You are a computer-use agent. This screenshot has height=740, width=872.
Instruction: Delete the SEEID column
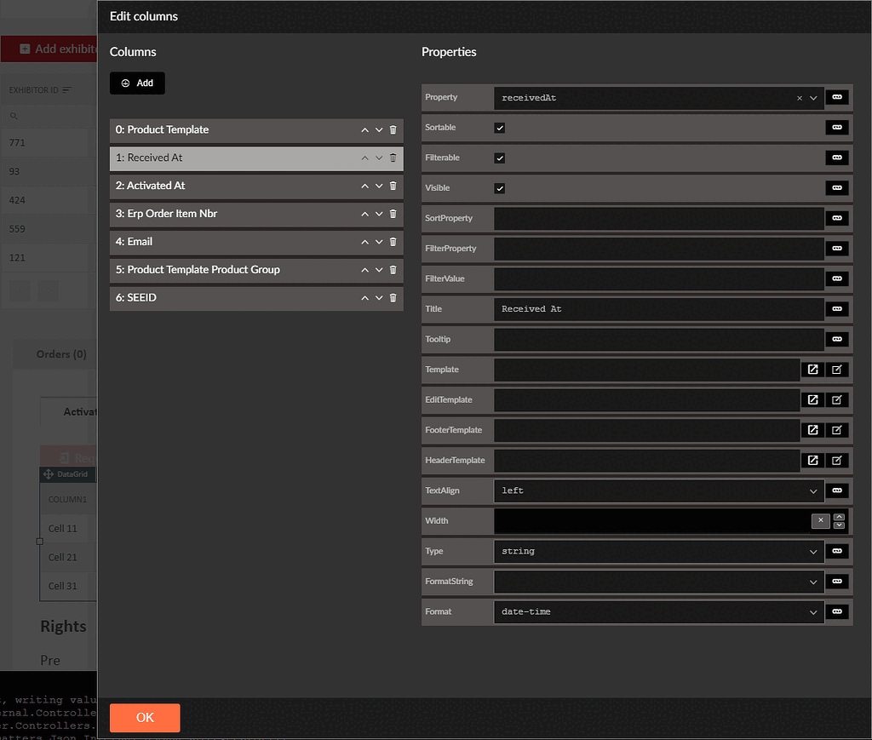[393, 298]
